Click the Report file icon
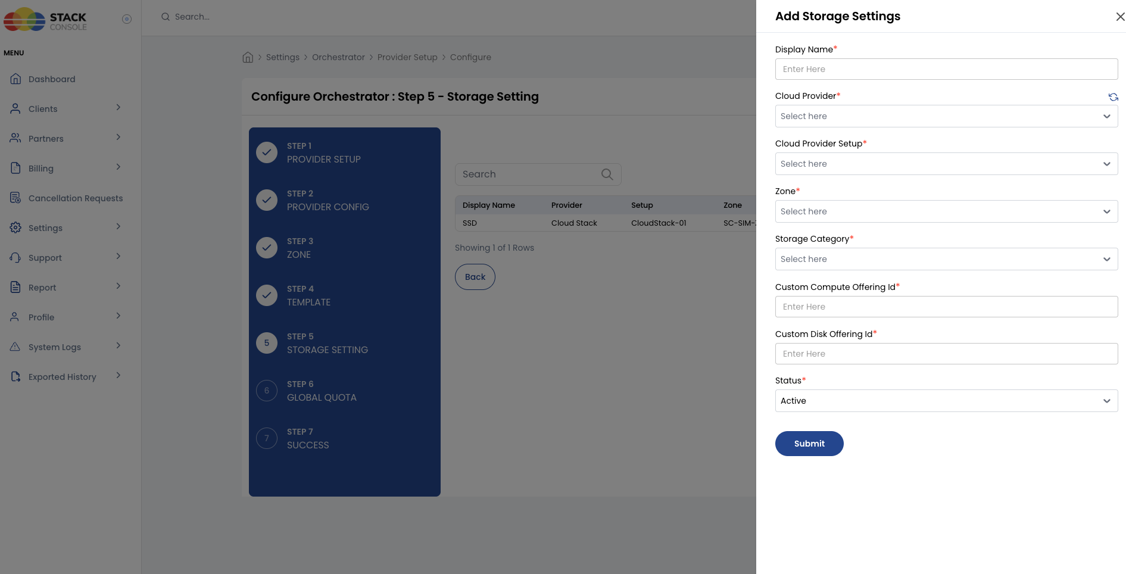The height and width of the screenshot is (574, 1126). (15, 287)
